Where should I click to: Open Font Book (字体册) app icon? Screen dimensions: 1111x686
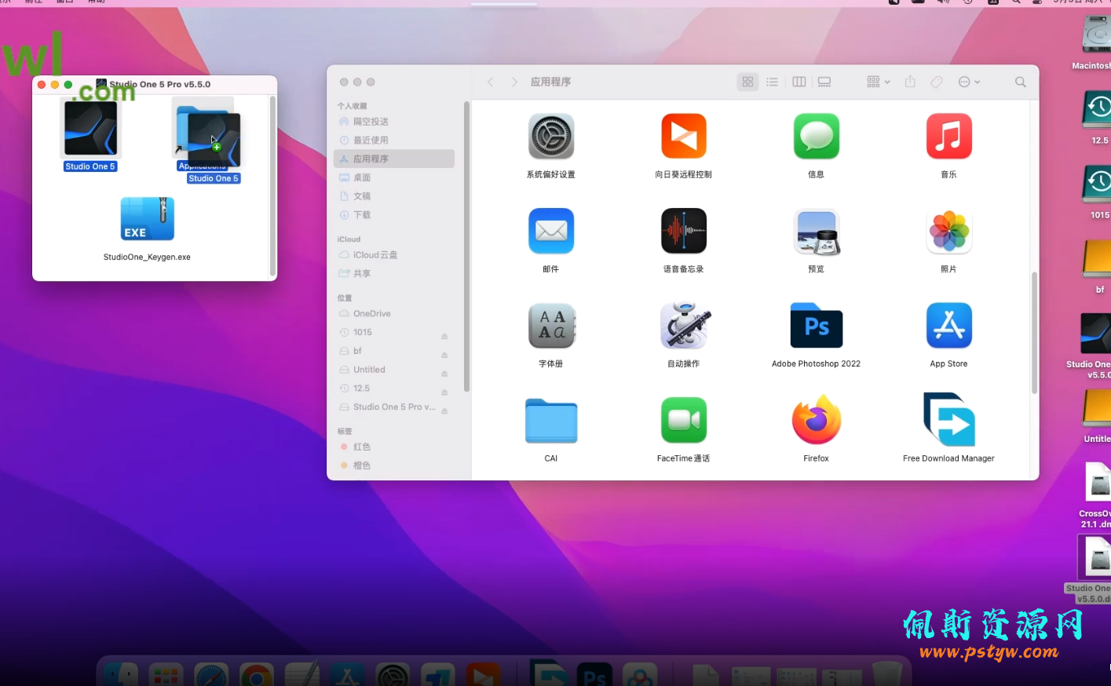pos(551,326)
